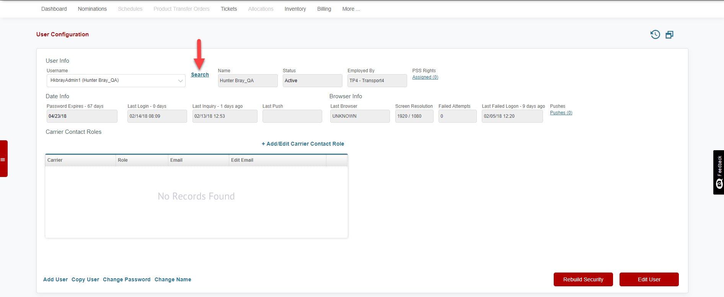Navigate to Billing
The image size is (724, 297).
[324, 9]
